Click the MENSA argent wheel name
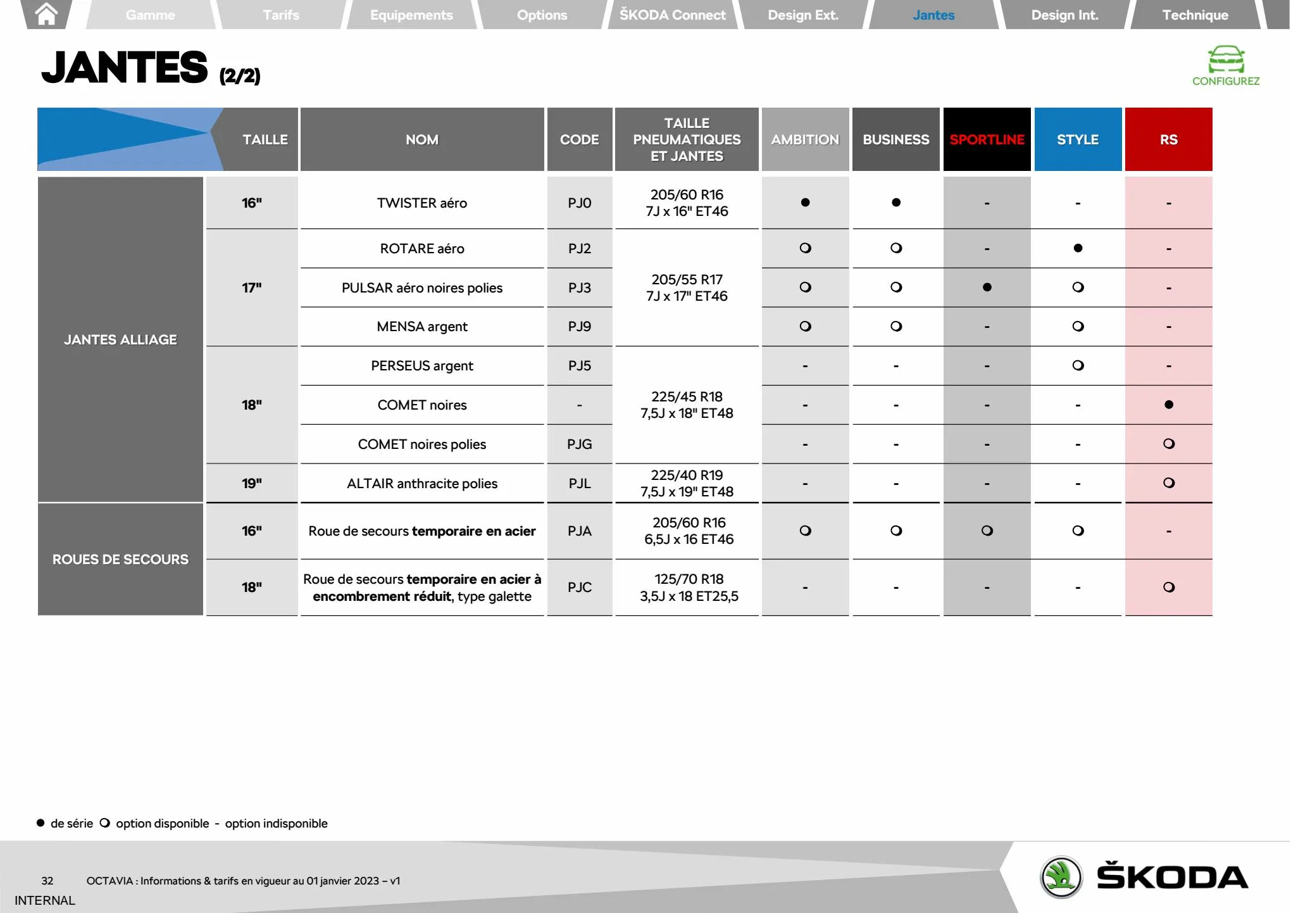Image resolution: width=1291 pixels, height=913 pixels. pos(422,327)
